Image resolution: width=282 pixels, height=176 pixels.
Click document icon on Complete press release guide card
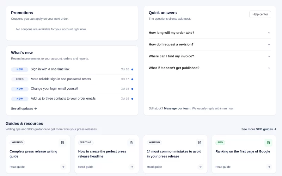62,143
